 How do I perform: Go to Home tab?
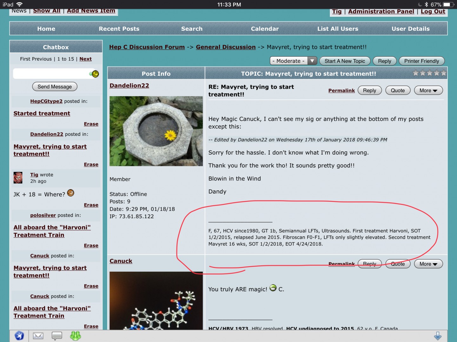[46, 29]
